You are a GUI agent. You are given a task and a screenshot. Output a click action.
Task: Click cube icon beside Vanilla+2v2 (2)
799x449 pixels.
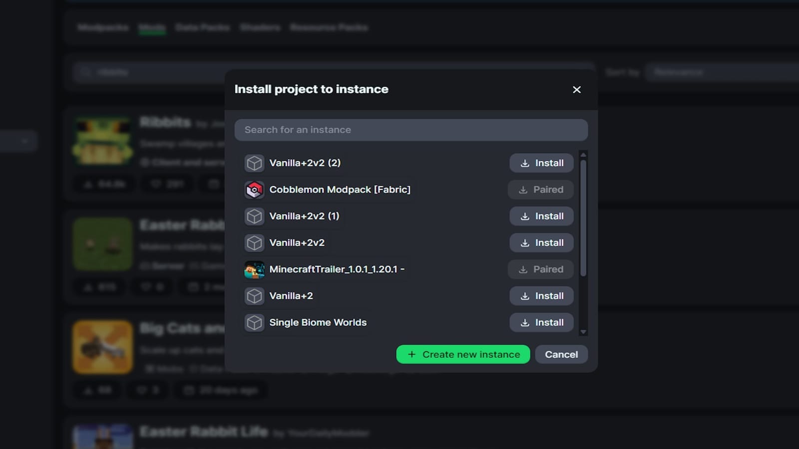(254, 163)
